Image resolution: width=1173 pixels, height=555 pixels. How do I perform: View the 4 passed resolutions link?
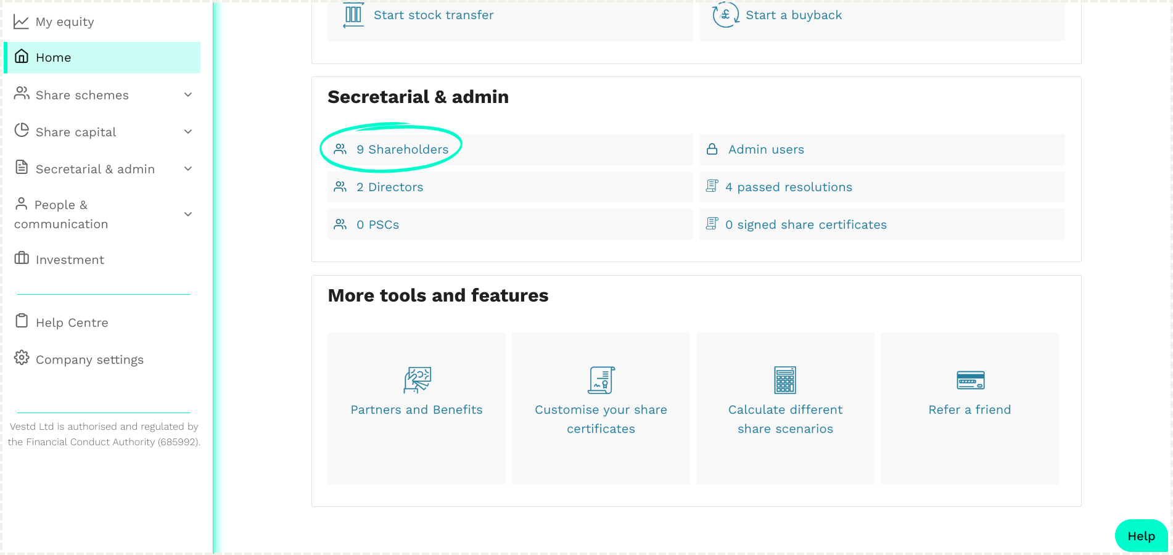(789, 187)
